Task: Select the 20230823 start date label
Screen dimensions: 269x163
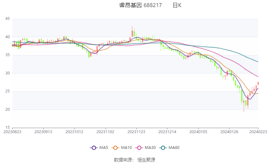Action: [x=12, y=132]
